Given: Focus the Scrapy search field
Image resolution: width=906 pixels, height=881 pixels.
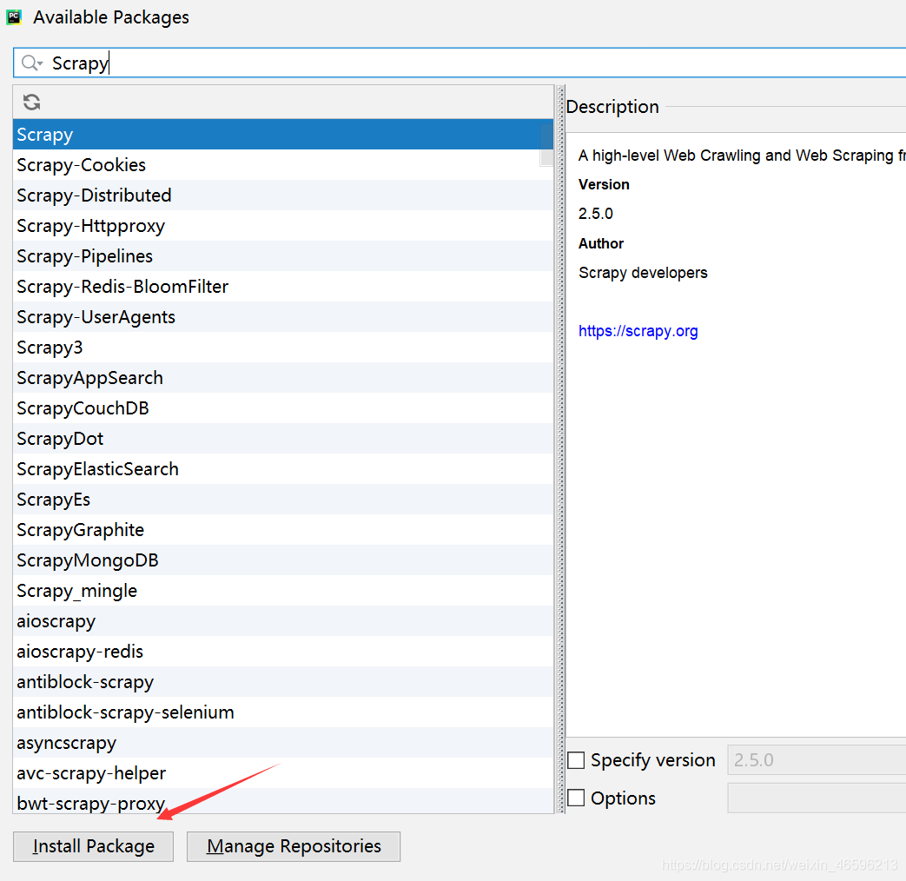Looking at the screenshot, I should [x=460, y=63].
